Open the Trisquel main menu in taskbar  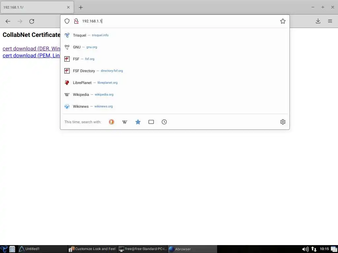click(x=4, y=249)
